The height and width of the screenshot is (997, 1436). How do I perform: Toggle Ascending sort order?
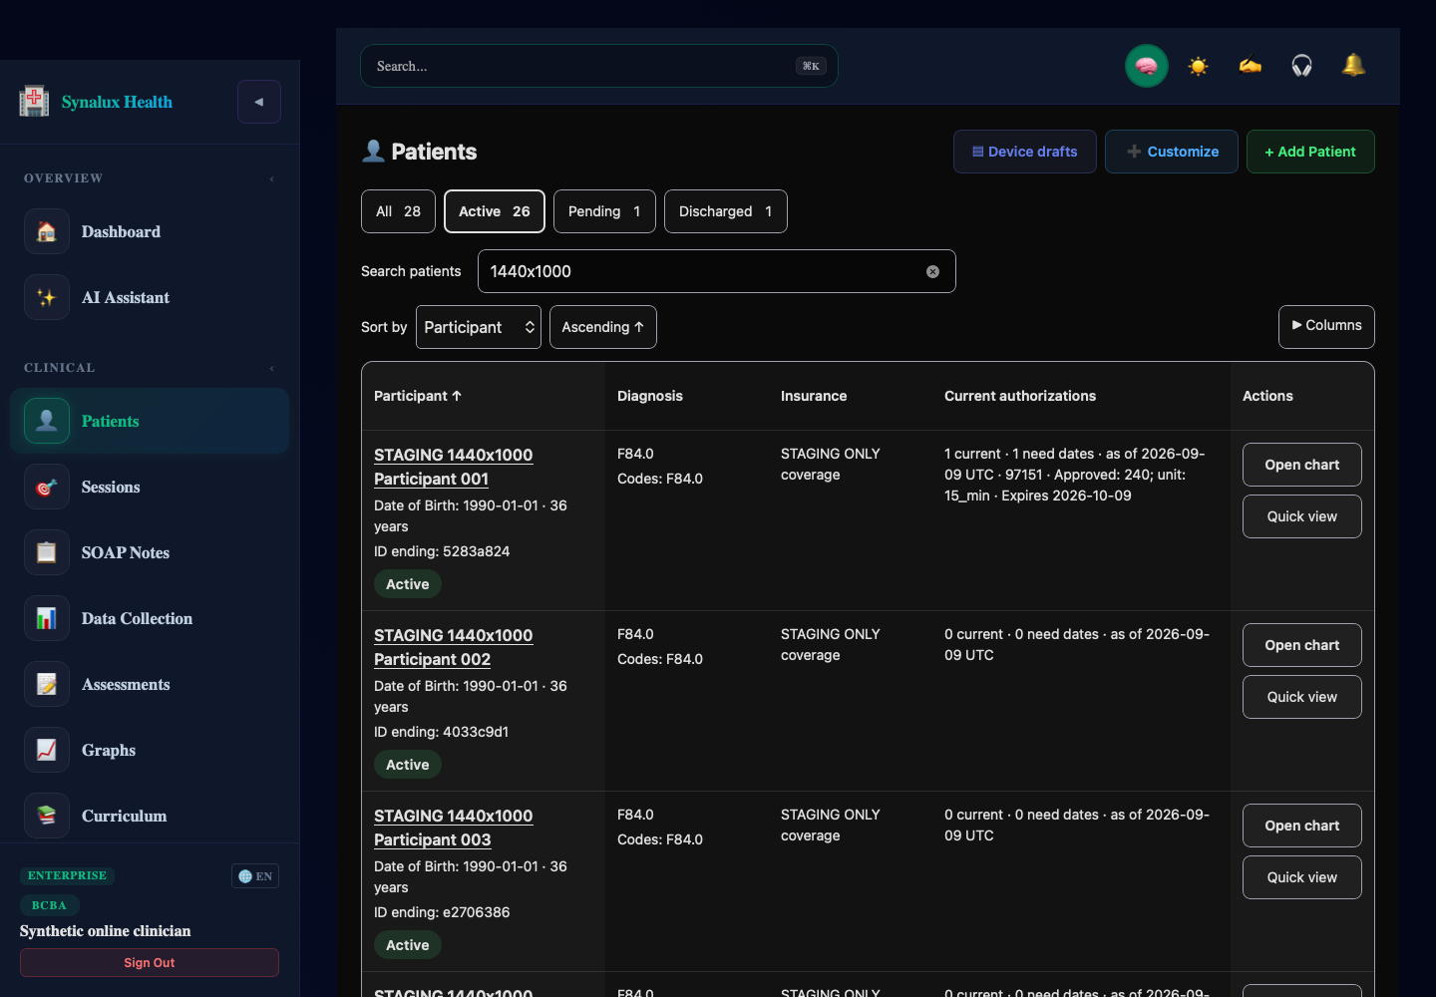point(603,327)
